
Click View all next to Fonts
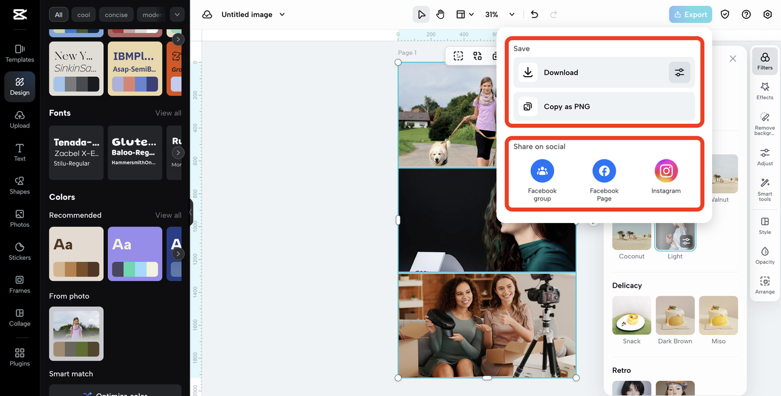(168, 113)
